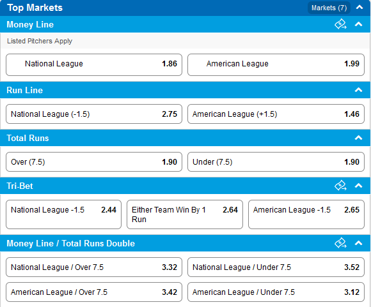Choose Under (7.5) total runs
The height and width of the screenshot is (307, 371).
click(276, 162)
